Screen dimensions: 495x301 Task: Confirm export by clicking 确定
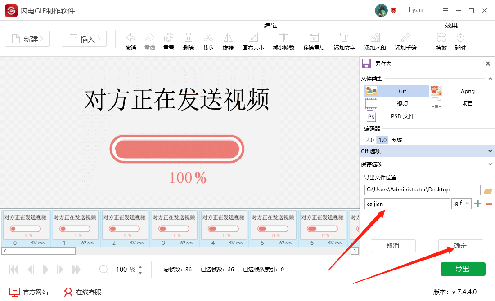[460, 246]
